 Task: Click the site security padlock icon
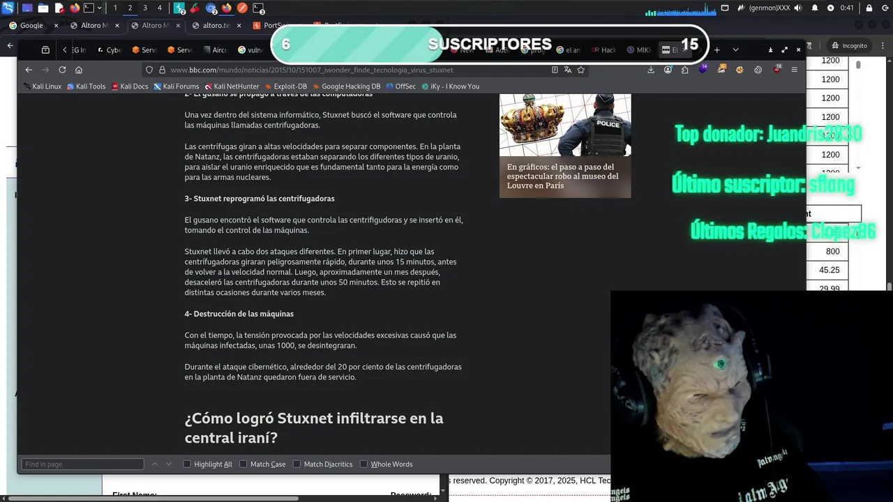[162, 70]
